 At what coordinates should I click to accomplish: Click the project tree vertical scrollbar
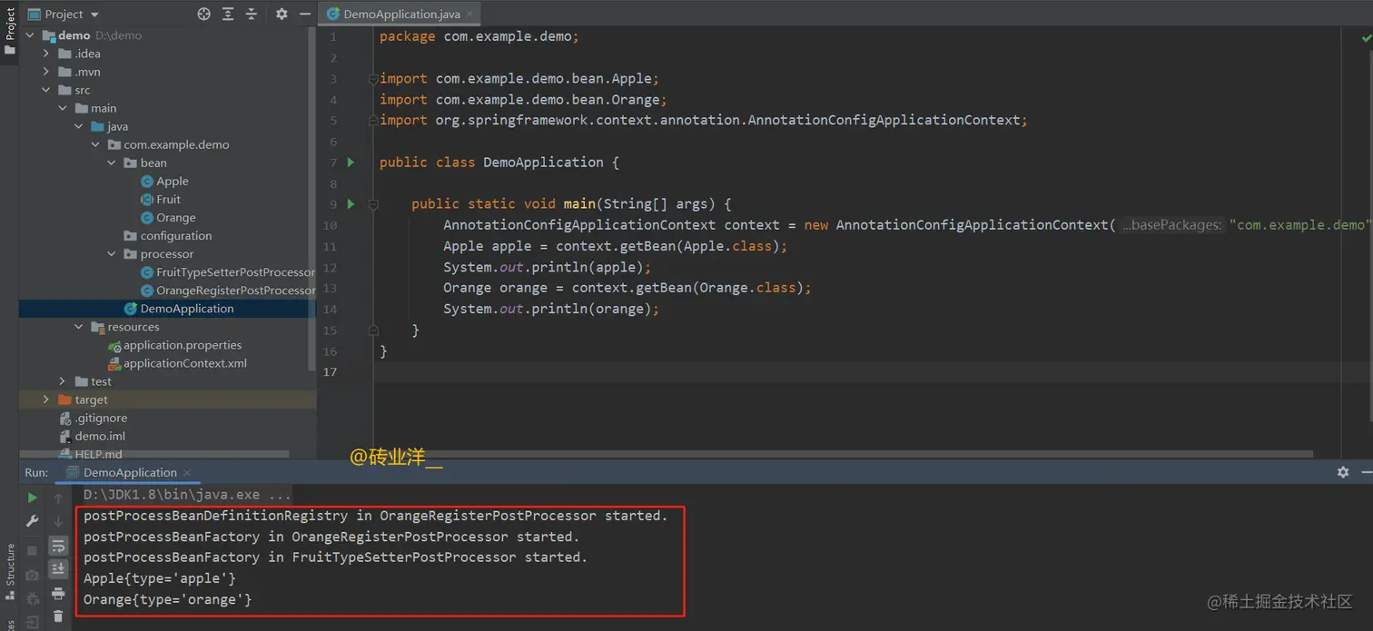coord(312,200)
